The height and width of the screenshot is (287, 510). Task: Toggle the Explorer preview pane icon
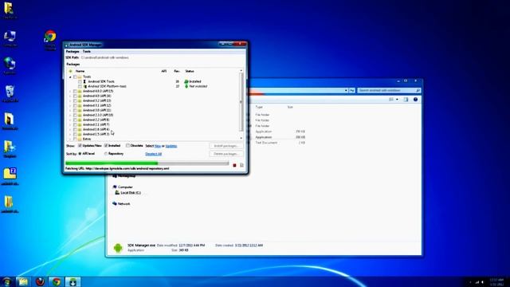406,99
